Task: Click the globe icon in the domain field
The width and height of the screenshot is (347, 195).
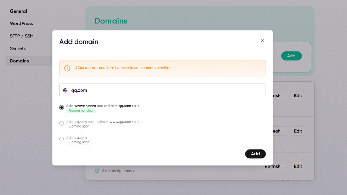Action: click(x=65, y=90)
